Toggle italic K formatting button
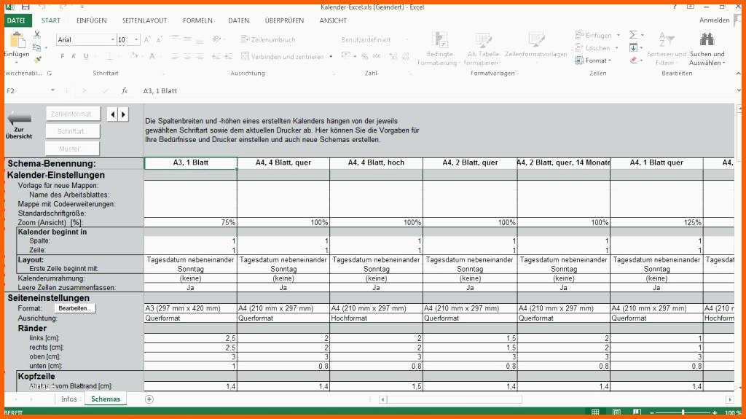 pyautogui.click(x=74, y=56)
